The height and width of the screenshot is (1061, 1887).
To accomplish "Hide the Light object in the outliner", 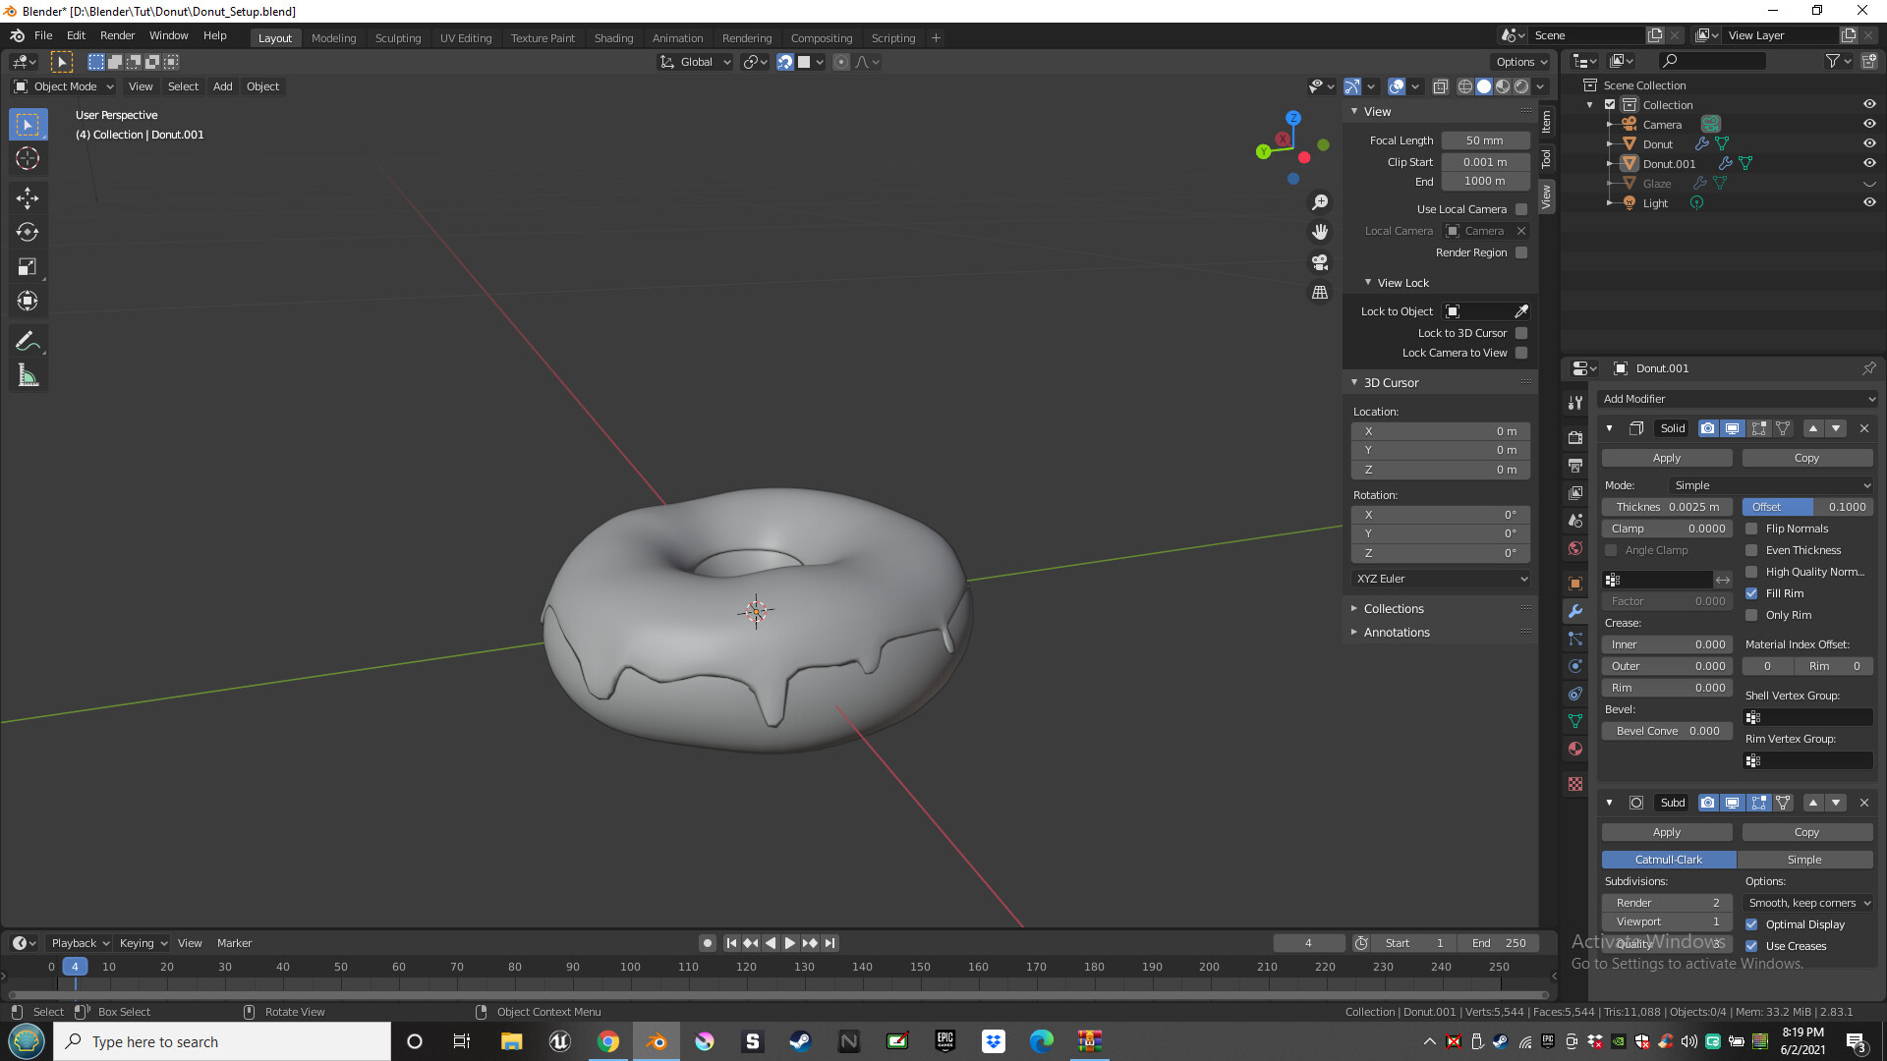I will 1869,202.
